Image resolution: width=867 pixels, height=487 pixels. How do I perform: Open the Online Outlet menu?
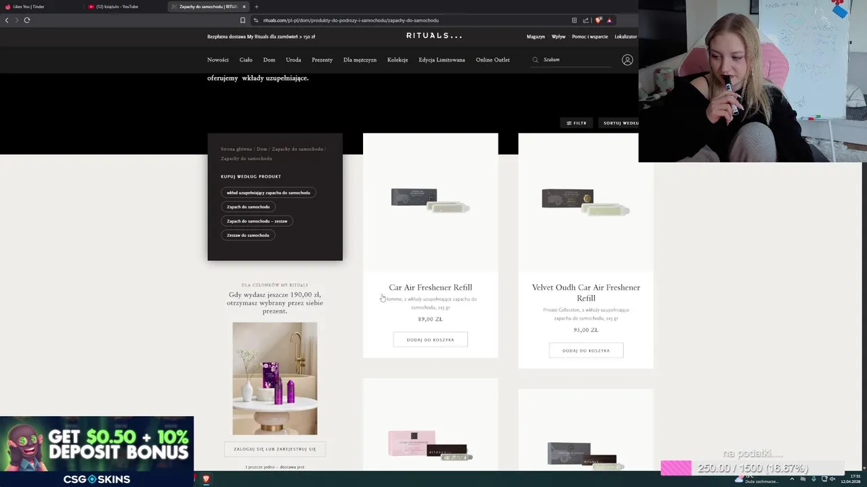[492, 60]
